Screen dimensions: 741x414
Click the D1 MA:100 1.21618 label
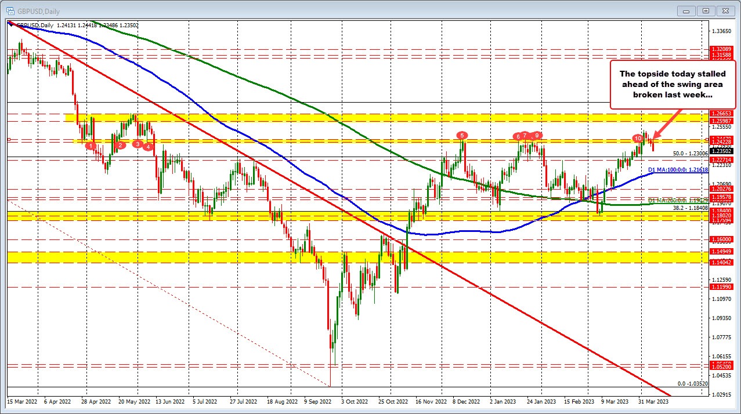point(678,169)
